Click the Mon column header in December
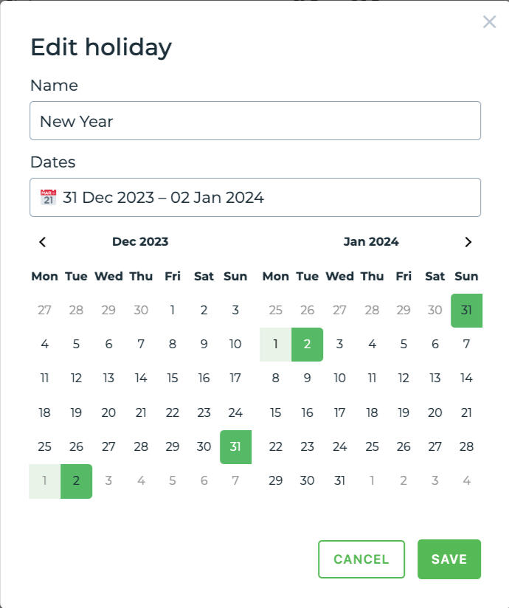The height and width of the screenshot is (608, 509). click(x=44, y=276)
